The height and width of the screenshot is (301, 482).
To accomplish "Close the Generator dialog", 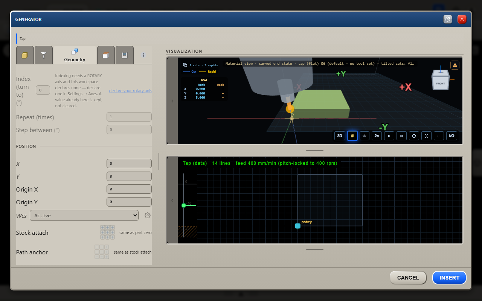I will coord(462,19).
